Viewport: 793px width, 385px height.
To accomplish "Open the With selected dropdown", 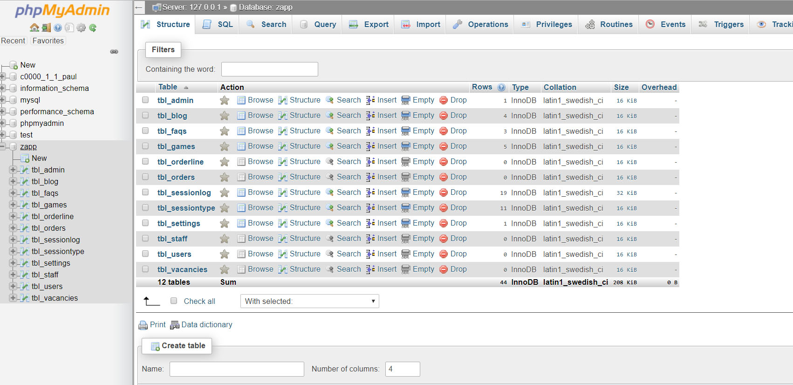I will (x=309, y=301).
